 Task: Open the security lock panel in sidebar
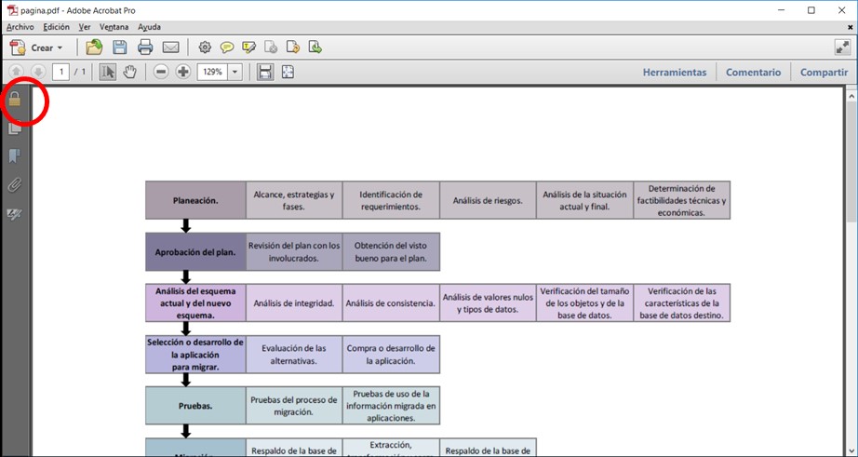click(15, 100)
